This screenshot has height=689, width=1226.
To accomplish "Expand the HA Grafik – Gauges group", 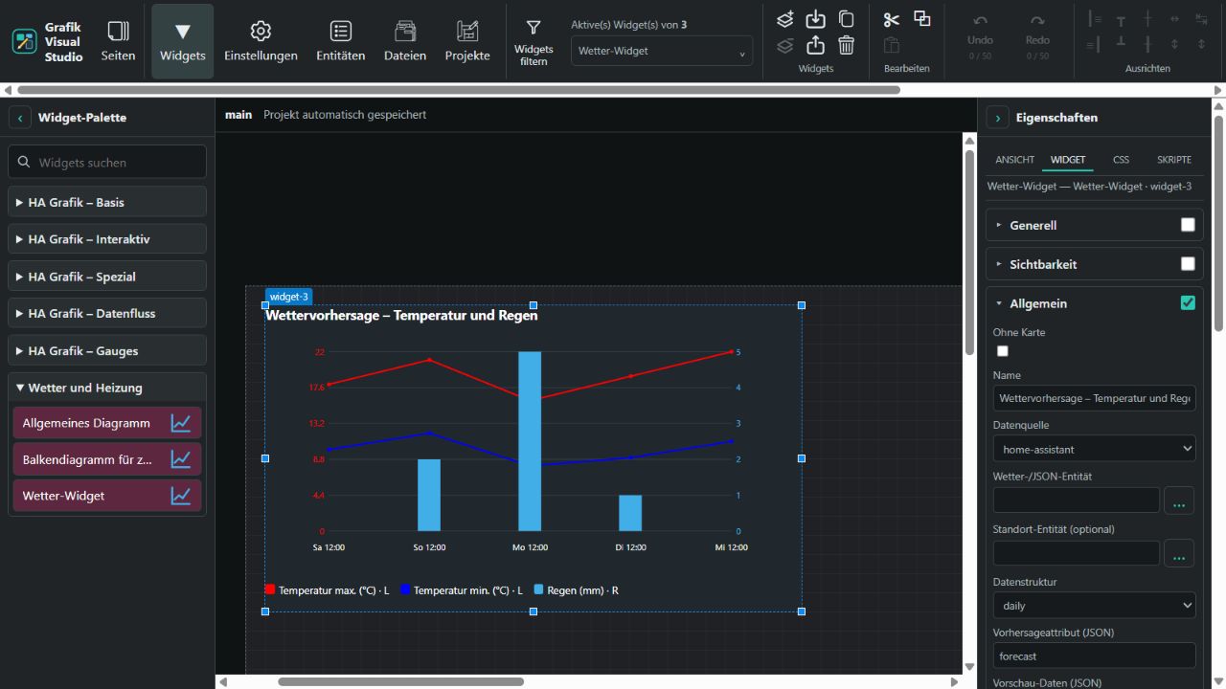I will tap(107, 350).
